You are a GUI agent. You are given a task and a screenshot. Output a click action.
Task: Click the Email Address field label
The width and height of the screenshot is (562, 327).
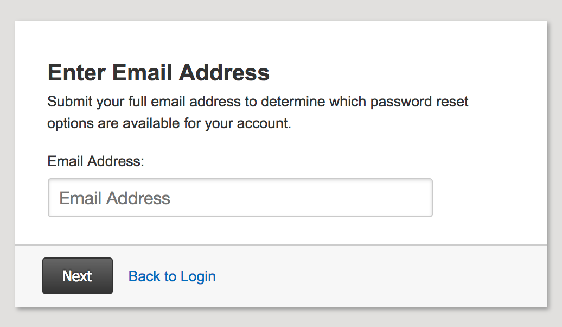coord(95,161)
